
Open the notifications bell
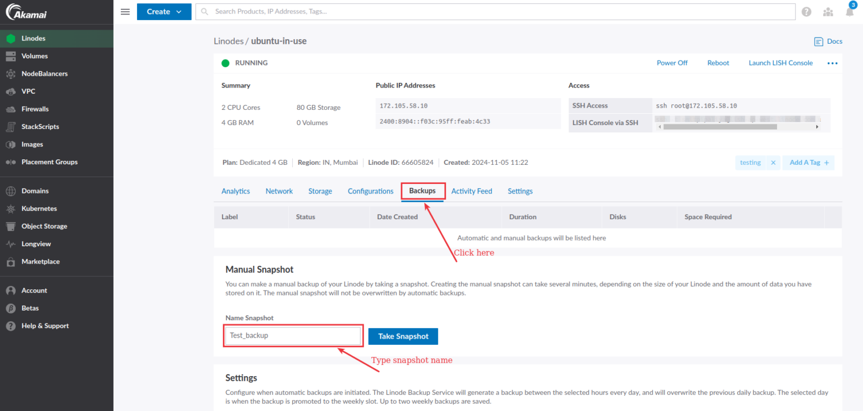[849, 11]
